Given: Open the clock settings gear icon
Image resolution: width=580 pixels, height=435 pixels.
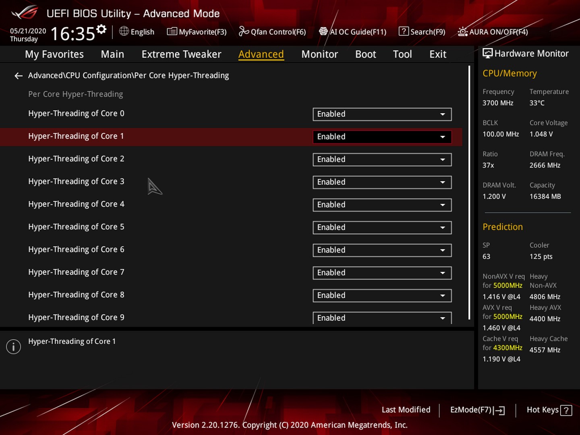Looking at the screenshot, I should pyautogui.click(x=101, y=29).
